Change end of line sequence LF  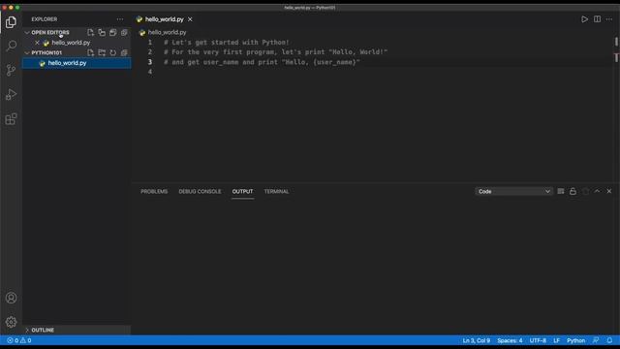[556, 340]
